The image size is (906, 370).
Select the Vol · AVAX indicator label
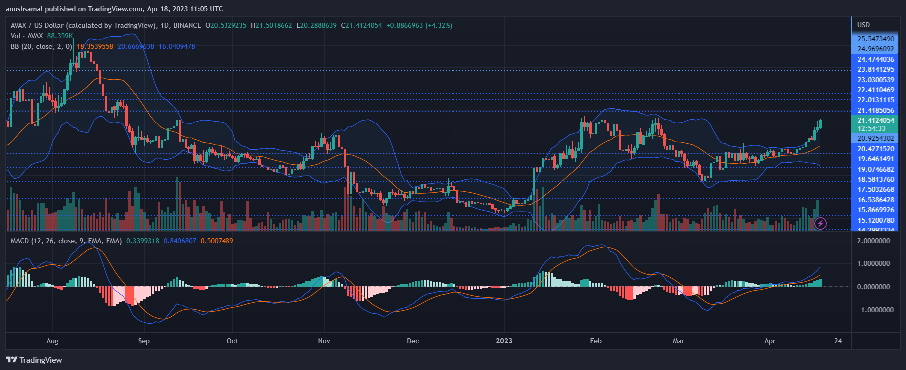tap(27, 36)
